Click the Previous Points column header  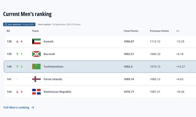[x=159, y=31]
